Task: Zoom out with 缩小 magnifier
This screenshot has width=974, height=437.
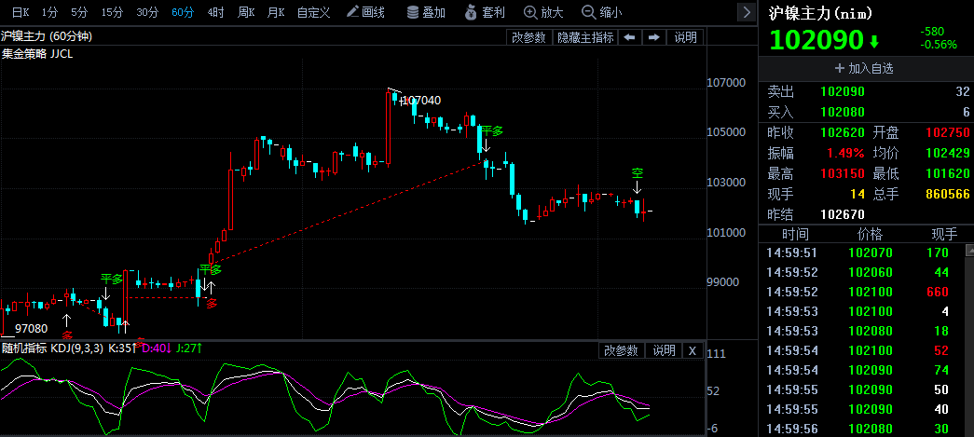Action: point(602,12)
